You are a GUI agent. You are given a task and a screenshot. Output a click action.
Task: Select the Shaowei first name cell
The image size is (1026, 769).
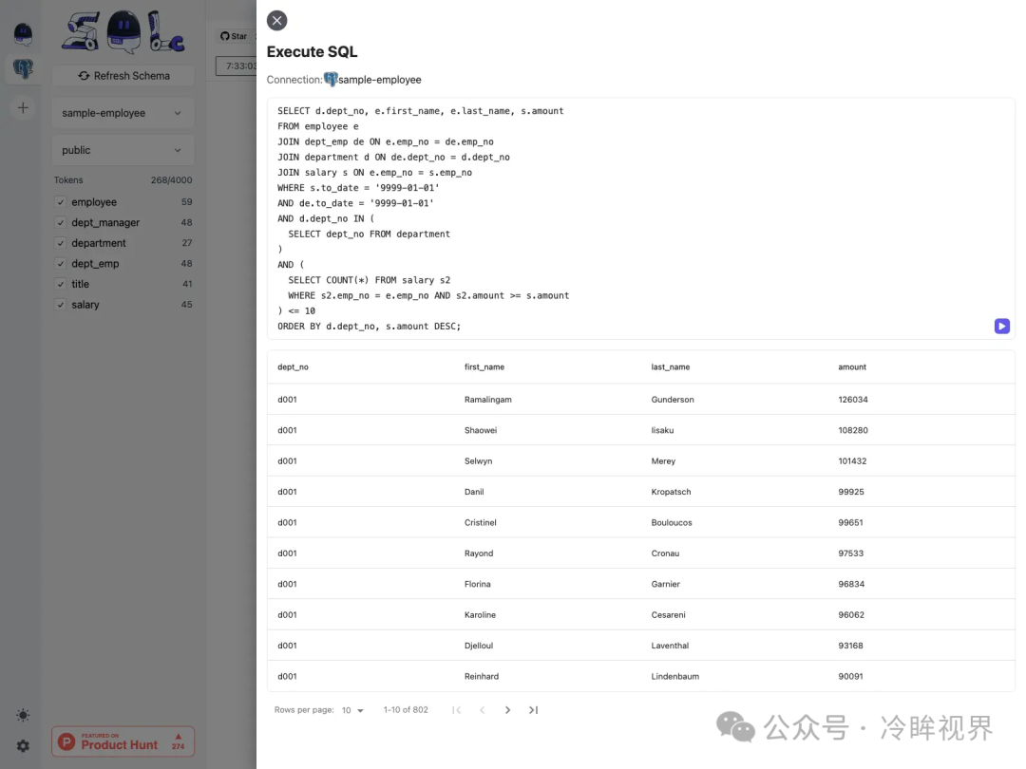point(481,430)
